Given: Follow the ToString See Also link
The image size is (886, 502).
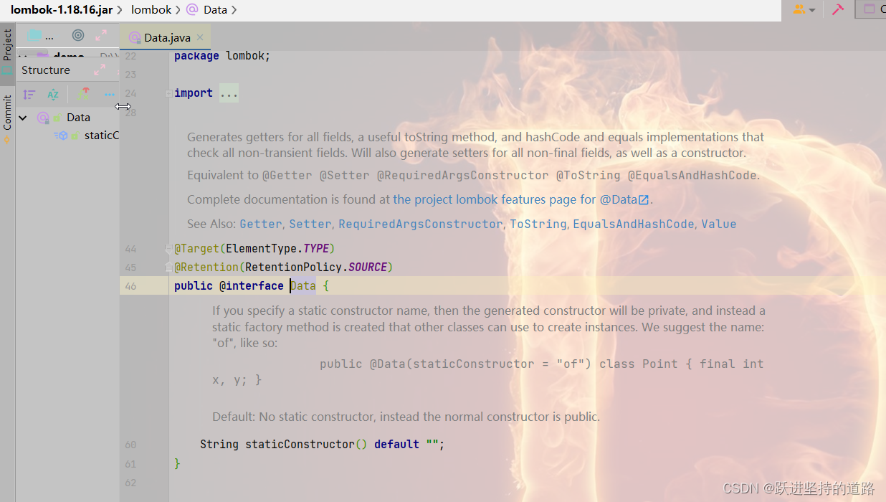Looking at the screenshot, I should pos(538,224).
